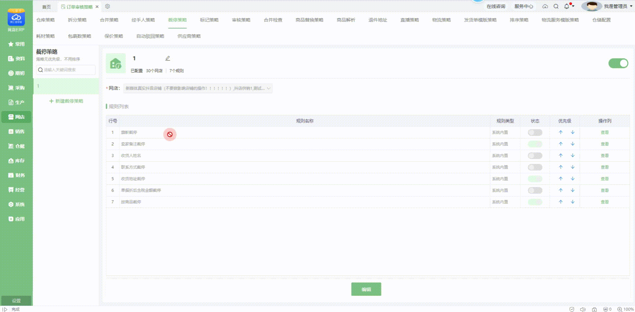Toggle status switch for 收货地址截停 rule
Screen dimensions: 635x312
tap(535, 179)
